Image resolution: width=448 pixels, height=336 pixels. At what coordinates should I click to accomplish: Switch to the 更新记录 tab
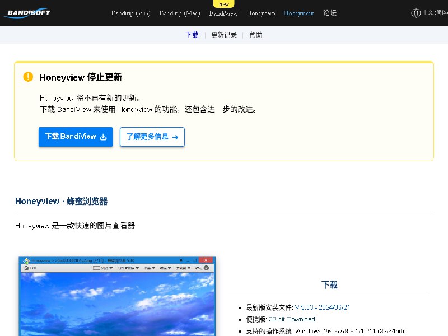click(223, 34)
